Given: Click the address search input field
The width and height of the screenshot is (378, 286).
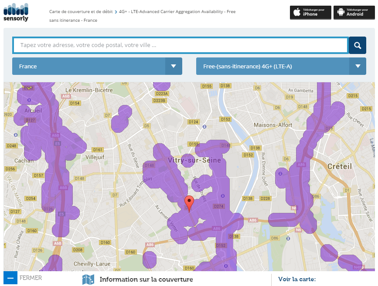Looking at the screenshot, I should 180,45.
